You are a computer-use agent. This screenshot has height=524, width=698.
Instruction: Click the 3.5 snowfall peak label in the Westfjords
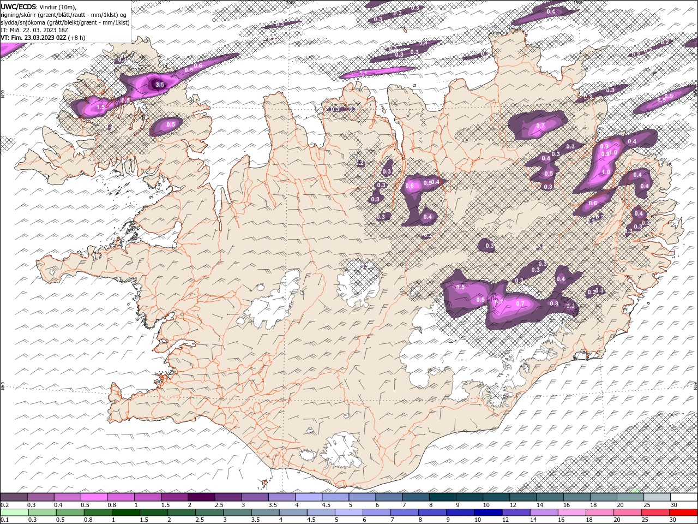point(160,85)
